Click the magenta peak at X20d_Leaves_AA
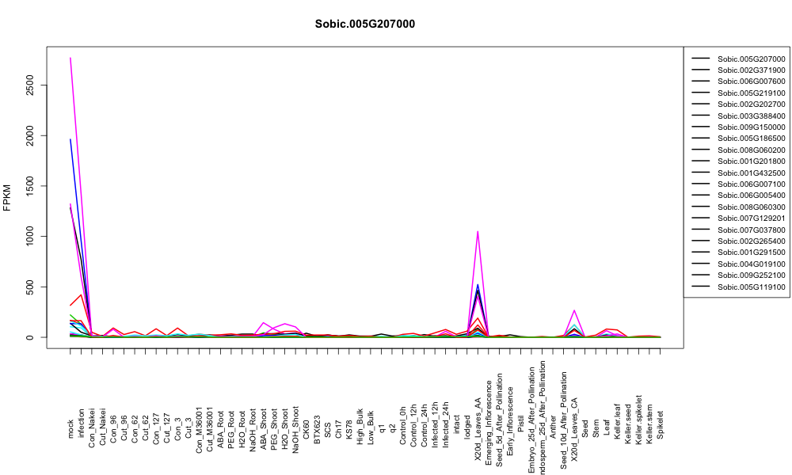 [x=478, y=232]
